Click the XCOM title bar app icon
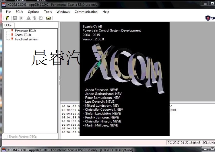215x152 pixels. [x=4, y=5]
